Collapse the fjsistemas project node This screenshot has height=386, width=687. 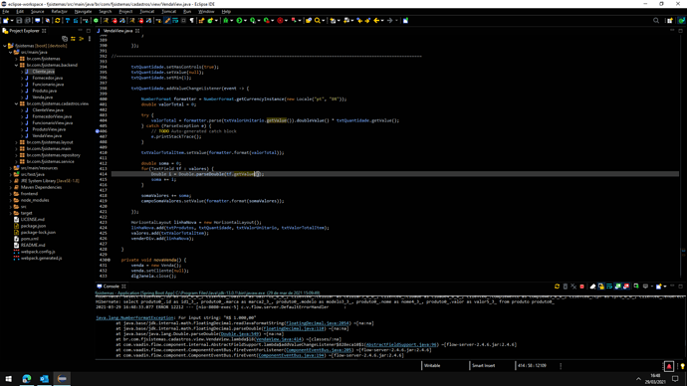point(5,46)
